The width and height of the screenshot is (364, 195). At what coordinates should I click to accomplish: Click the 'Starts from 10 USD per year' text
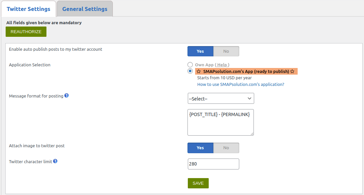click(x=225, y=78)
